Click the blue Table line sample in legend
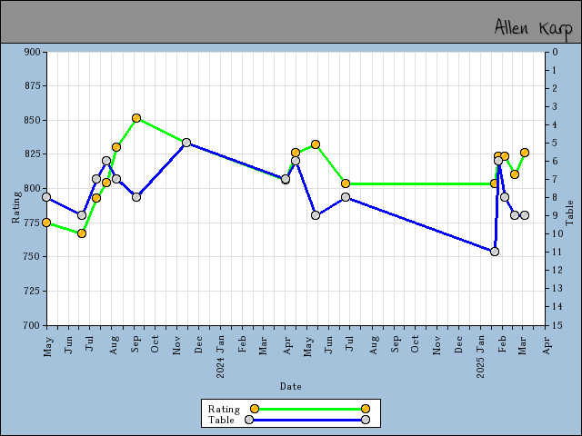This screenshot has width=582, height=436. (x=307, y=420)
